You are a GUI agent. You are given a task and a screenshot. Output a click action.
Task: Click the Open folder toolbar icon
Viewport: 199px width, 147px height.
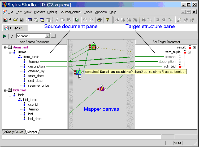16,20
